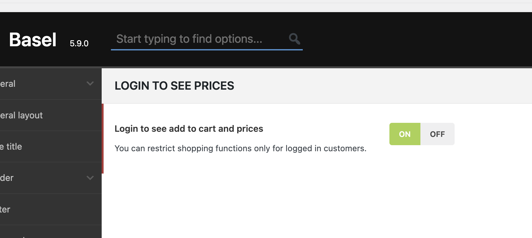Image resolution: width=532 pixels, height=238 pixels.
Task: Expand the chevron beside the 'eral' item
Action: point(90,84)
